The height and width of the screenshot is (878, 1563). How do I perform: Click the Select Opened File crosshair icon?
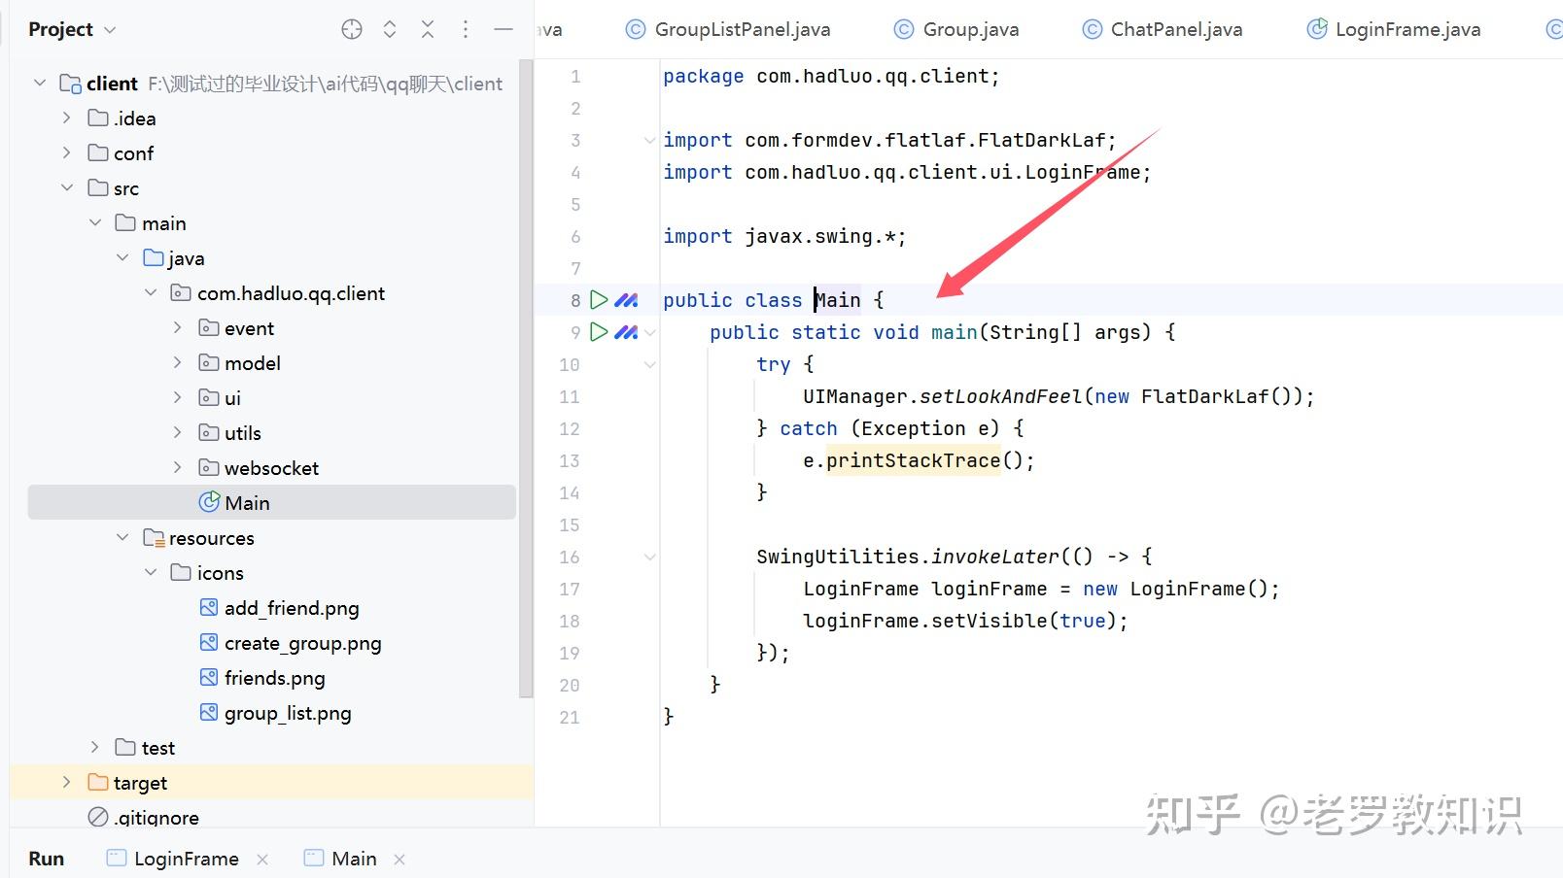click(351, 29)
